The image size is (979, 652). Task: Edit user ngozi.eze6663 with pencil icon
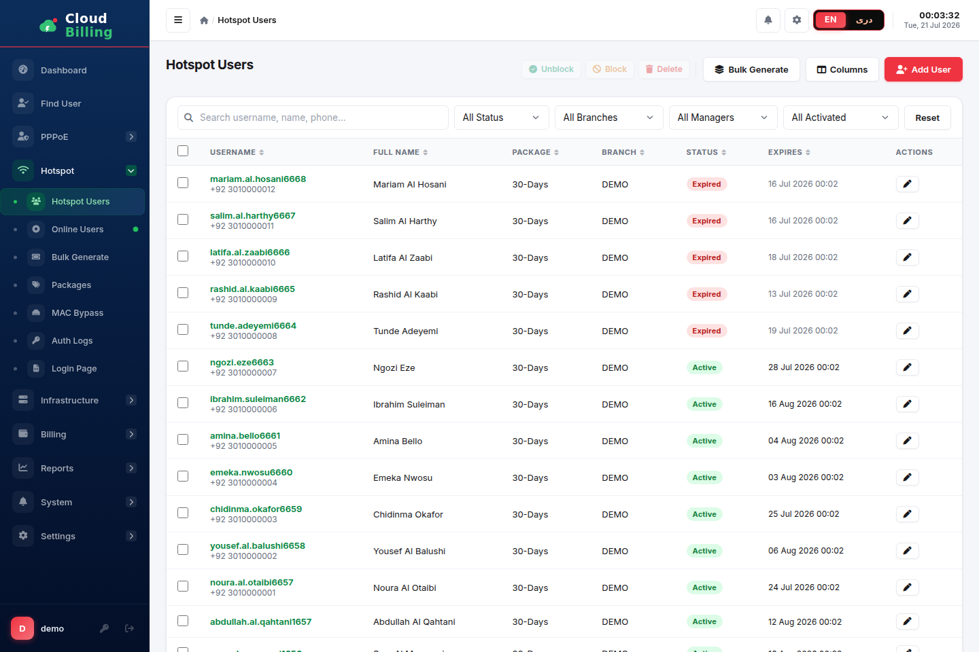(907, 367)
